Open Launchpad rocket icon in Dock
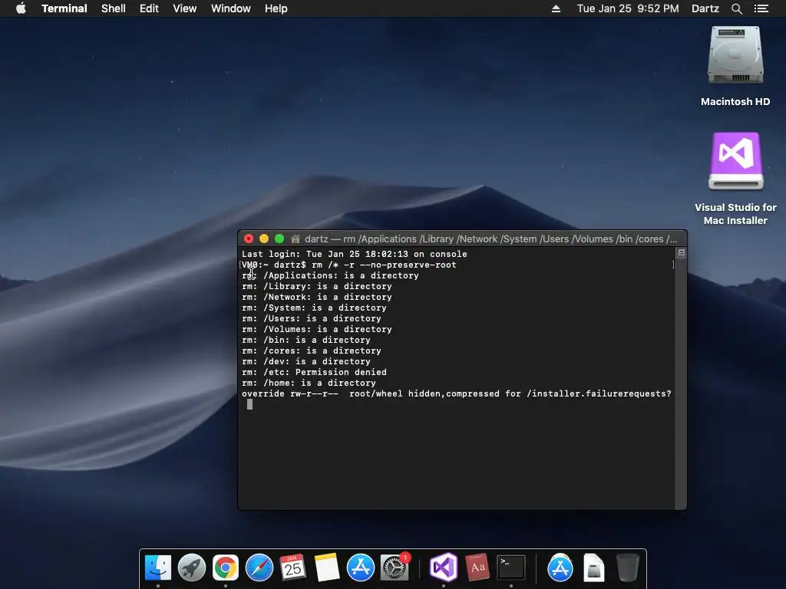Image resolution: width=786 pixels, height=589 pixels. (191, 568)
